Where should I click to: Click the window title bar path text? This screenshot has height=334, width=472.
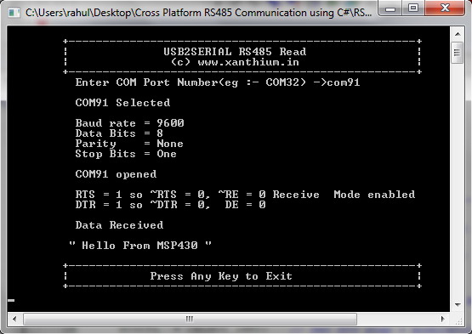[x=198, y=13]
